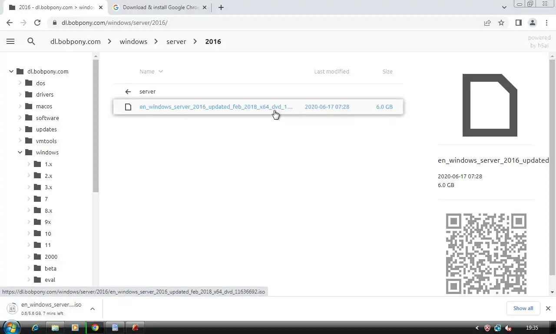Reload the page with refresh icon
This screenshot has height=334, width=556.
coord(37,23)
